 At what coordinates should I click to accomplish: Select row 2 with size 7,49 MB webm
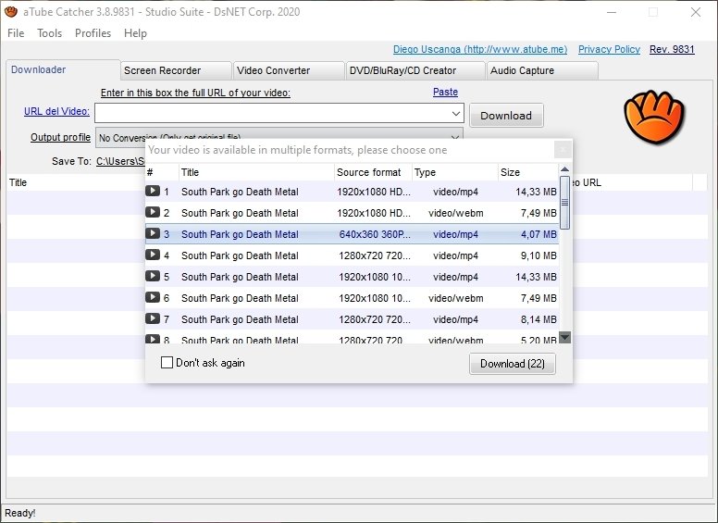pos(352,213)
